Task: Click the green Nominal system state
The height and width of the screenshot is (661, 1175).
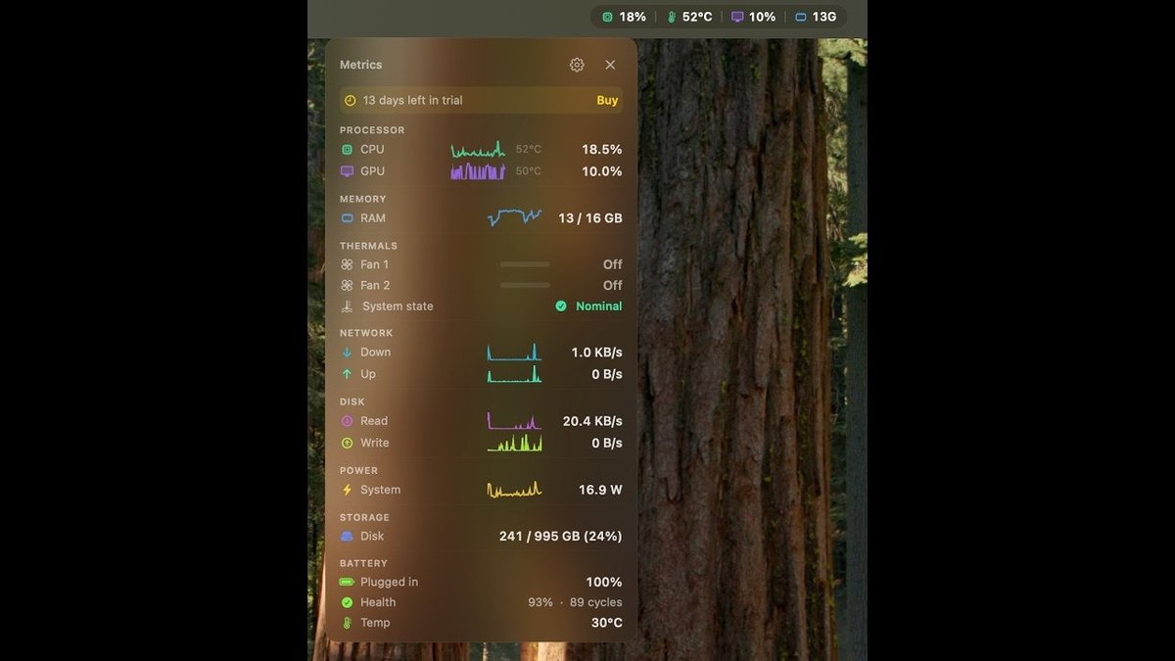Action: [x=589, y=307]
